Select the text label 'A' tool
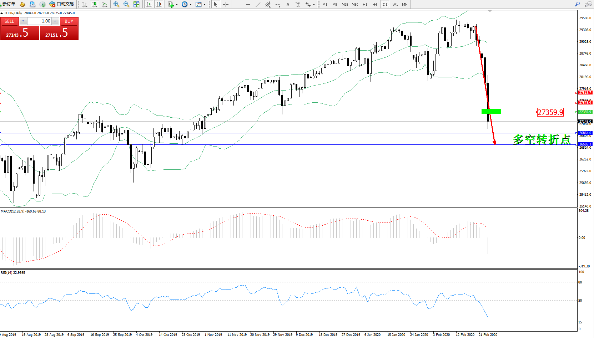The width and height of the screenshot is (594, 338). pyautogui.click(x=288, y=4)
